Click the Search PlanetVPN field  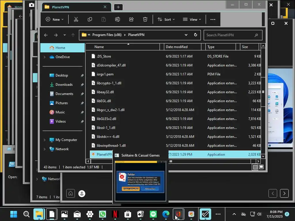point(233,35)
